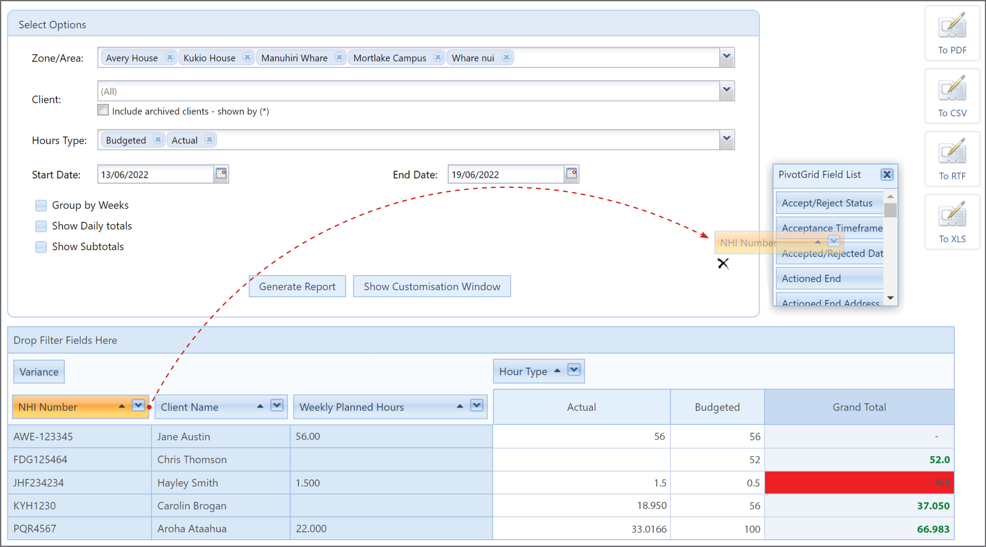Select Accept/Reject Status in field list

coord(830,203)
